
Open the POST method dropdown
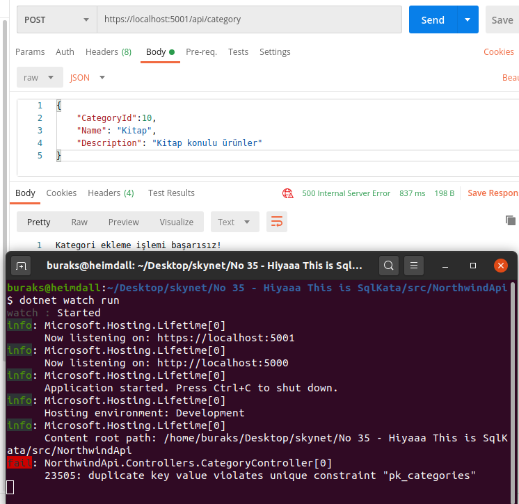(57, 19)
